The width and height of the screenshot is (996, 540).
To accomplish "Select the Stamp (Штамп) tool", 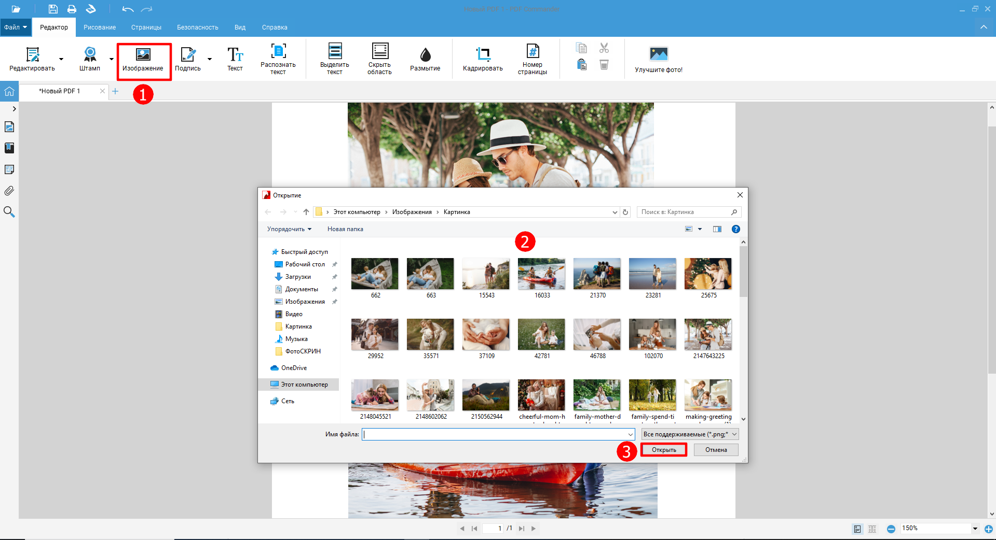I will (90, 59).
